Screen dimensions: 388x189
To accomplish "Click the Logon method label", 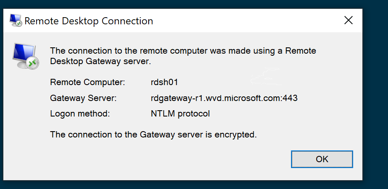I will click(x=80, y=114).
